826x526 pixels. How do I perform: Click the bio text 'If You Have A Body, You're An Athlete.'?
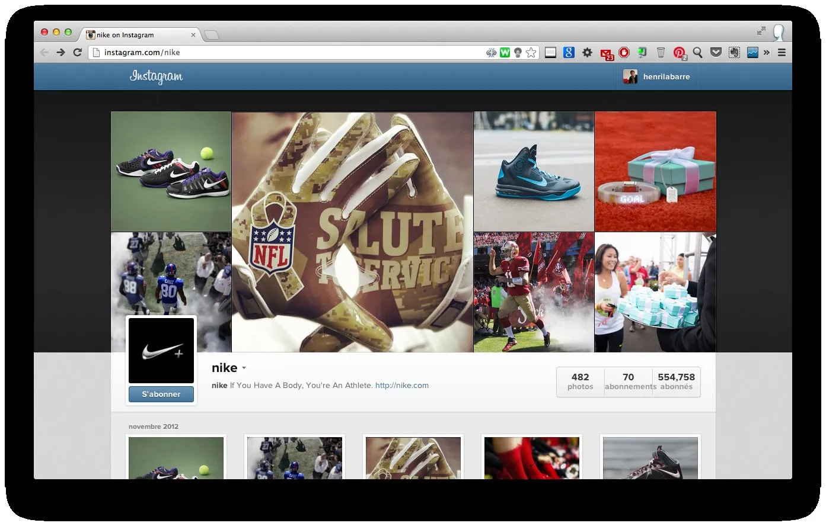(x=301, y=386)
